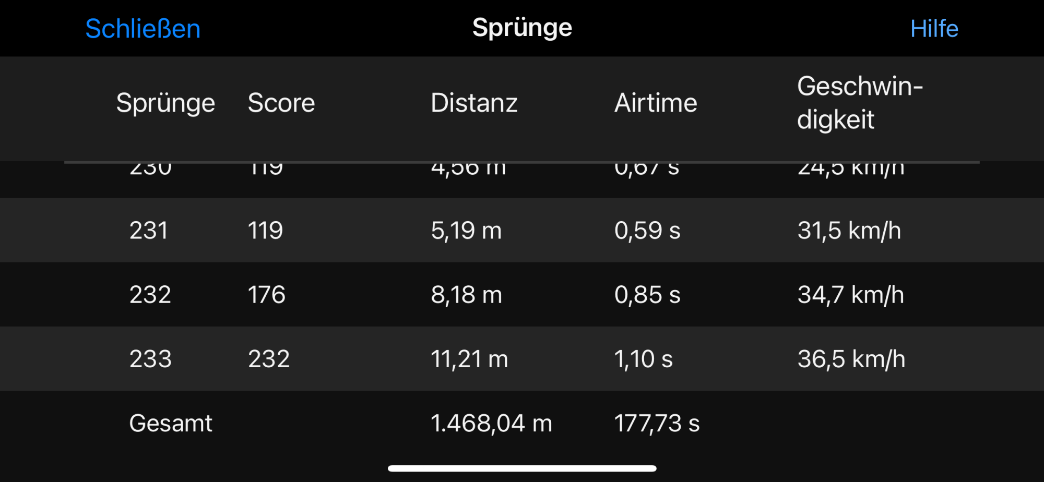Tap the total airtime 177,73 s
The width and height of the screenshot is (1044, 482).
pyautogui.click(x=657, y=423)
